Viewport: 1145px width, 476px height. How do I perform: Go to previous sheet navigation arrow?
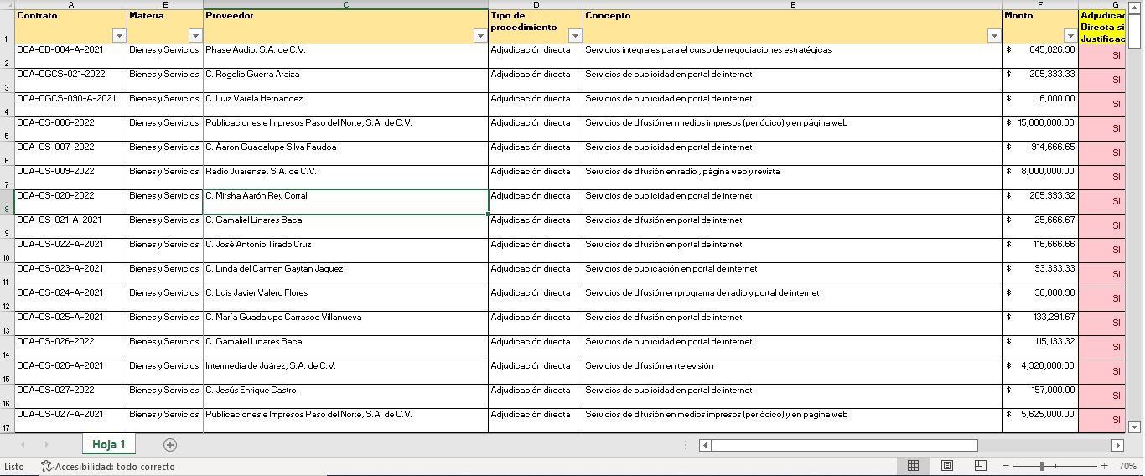[x=23, y=445]
